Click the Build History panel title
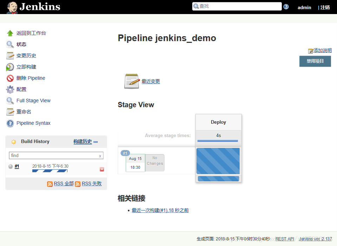The width and height of the screenshot is (337, 246). coord(35,141)
